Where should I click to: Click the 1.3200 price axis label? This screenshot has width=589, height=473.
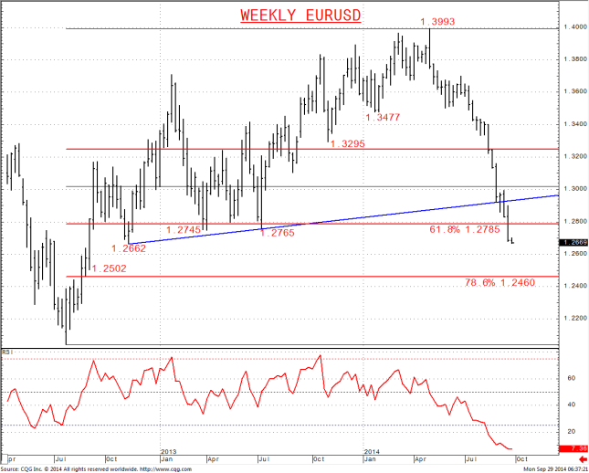click(x=575, y=157)
